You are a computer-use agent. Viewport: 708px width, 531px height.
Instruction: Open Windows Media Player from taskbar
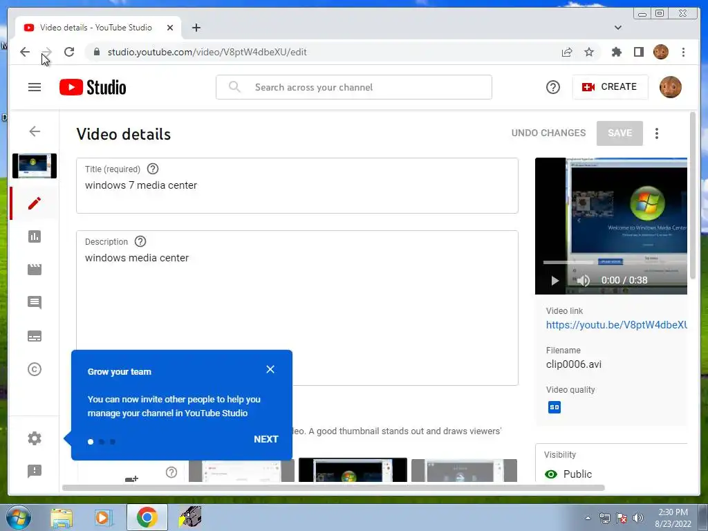click(103, 517)
